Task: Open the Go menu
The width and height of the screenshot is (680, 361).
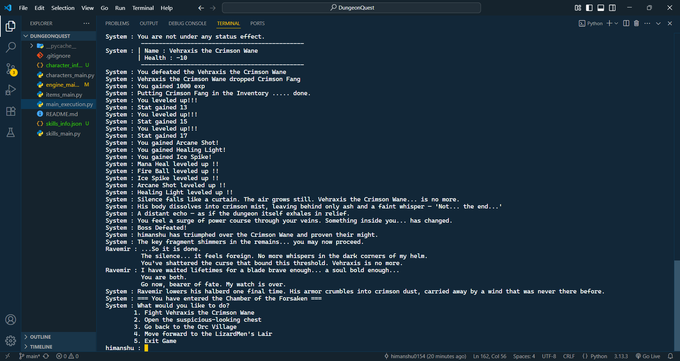Action: (104, 8)
